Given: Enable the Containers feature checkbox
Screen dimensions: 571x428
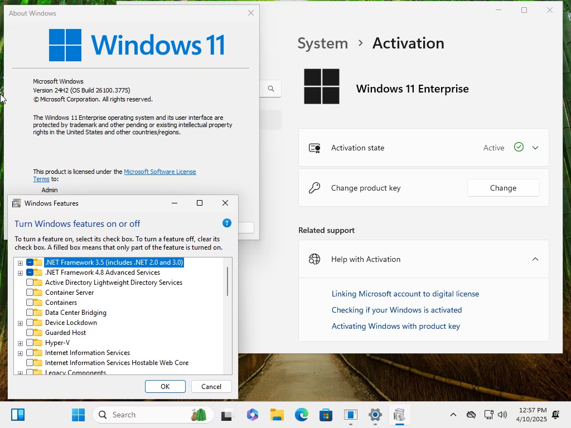Looking at the screenshot, I should pos(30,303).
